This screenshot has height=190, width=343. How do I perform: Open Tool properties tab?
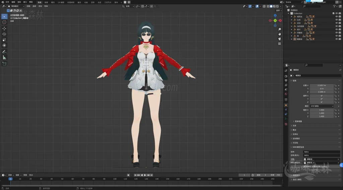tap(286, 70)
